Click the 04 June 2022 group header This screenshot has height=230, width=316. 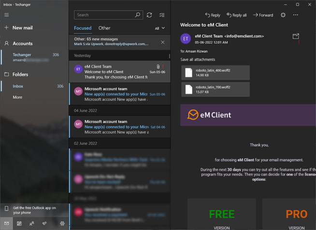(x=120, y=110)
